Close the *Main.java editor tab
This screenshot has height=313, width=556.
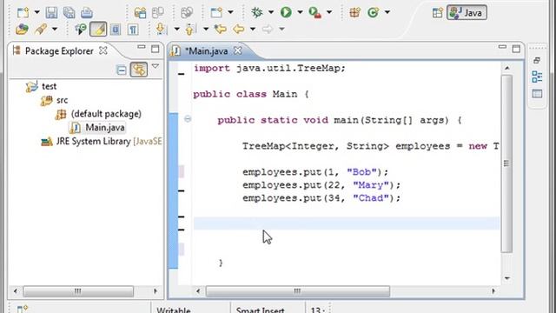(x=238, y=50)
